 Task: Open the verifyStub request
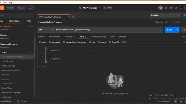pyautogui.click(x=5, y=75)
